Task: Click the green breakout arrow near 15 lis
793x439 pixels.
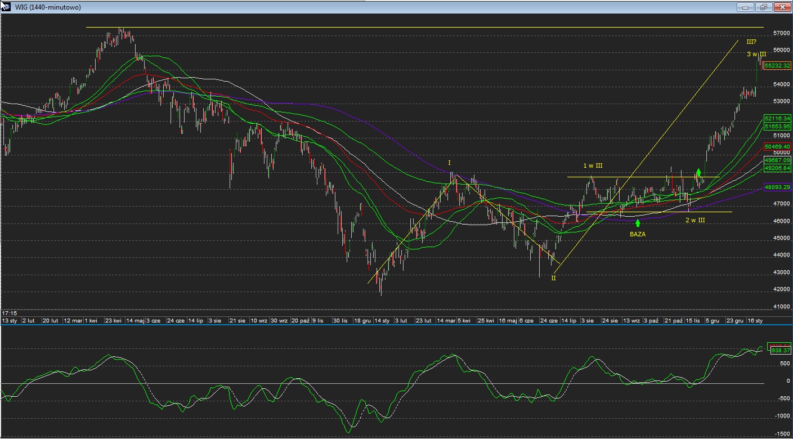Action: 698,172
